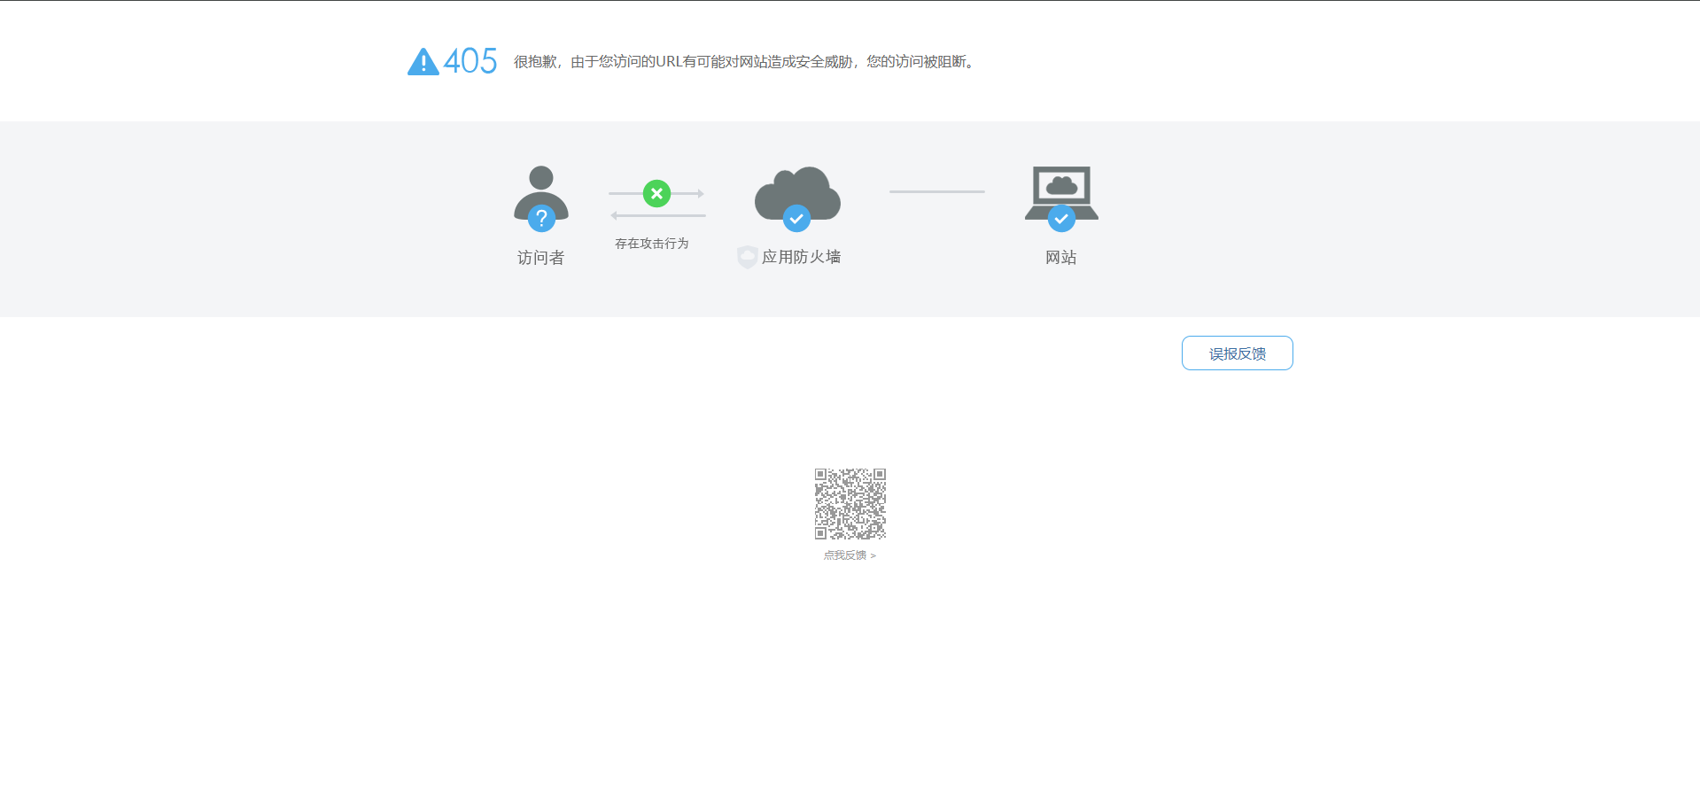The height and width of the screenshot is (807, 1700).
Task: Click the blue question mark badge on visitor
Action: (541, 218)
